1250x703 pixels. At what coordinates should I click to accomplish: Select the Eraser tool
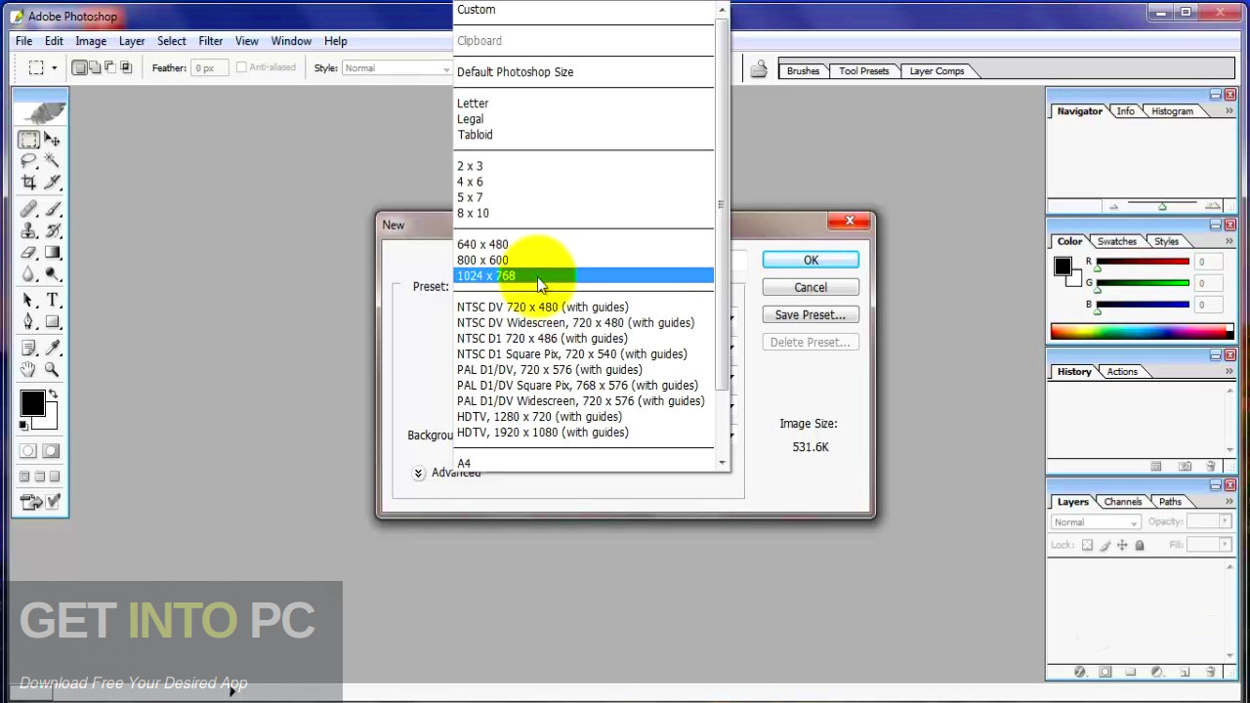coord(30,252)
